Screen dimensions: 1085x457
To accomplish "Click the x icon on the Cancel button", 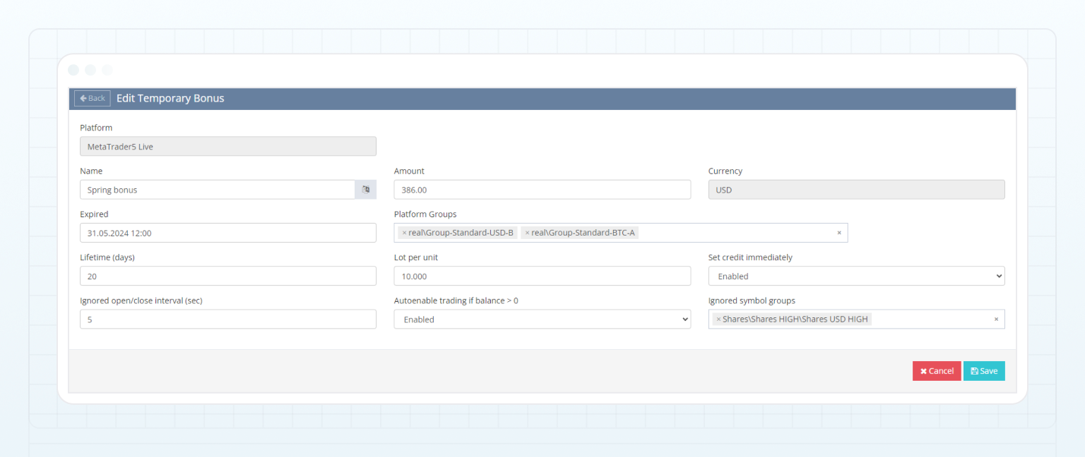I will click(924, 370).
